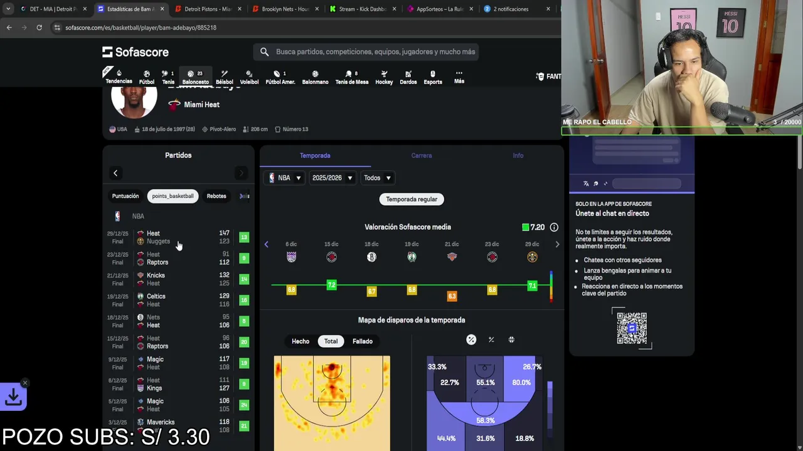Open the Todos filter dropdown
This screenshot has width=803, height=451.
[377, 178]
